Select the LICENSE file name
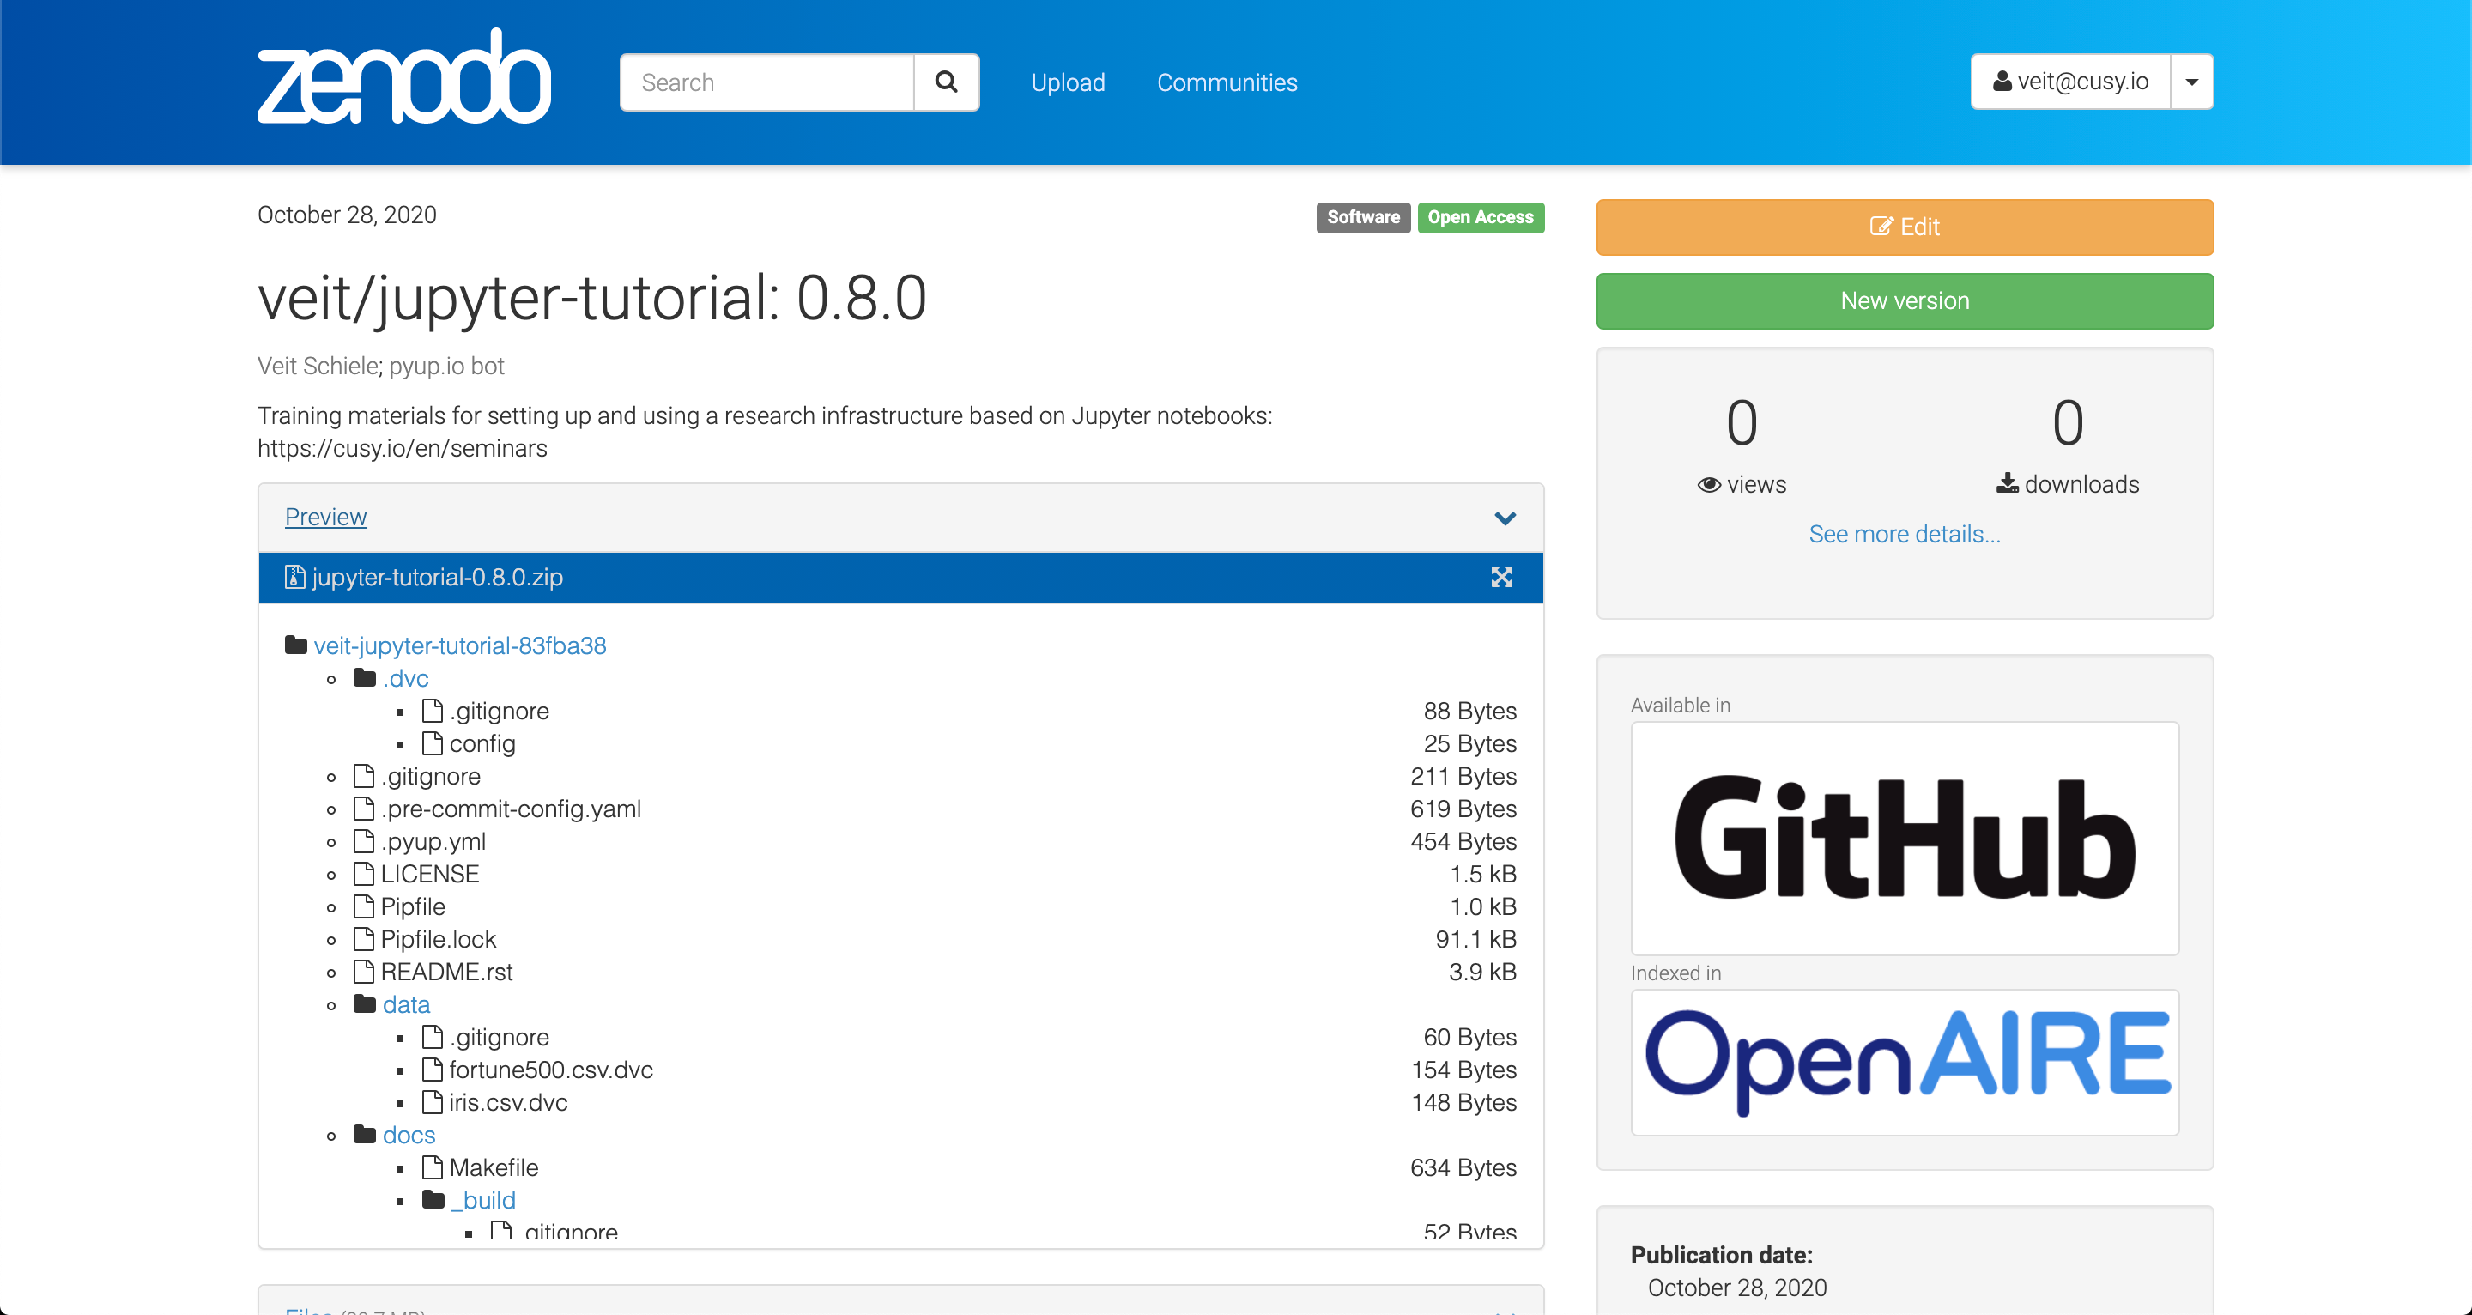2472x1315 pixels. tap(430, 874)
